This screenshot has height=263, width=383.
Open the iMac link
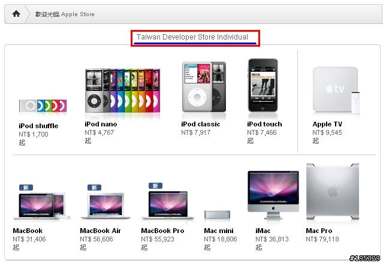pos(263,231)
